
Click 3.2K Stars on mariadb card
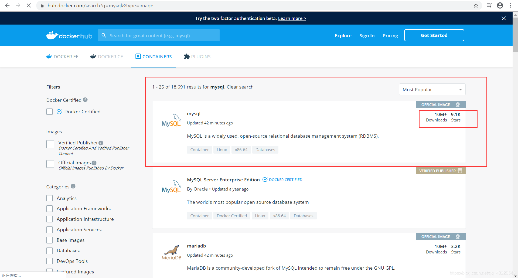pyautogui.click(x=456, y=249)
